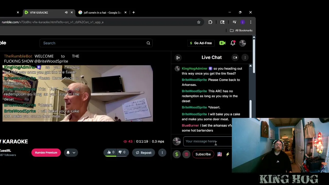Collapse the Live Chat panel

click(178, 58)
